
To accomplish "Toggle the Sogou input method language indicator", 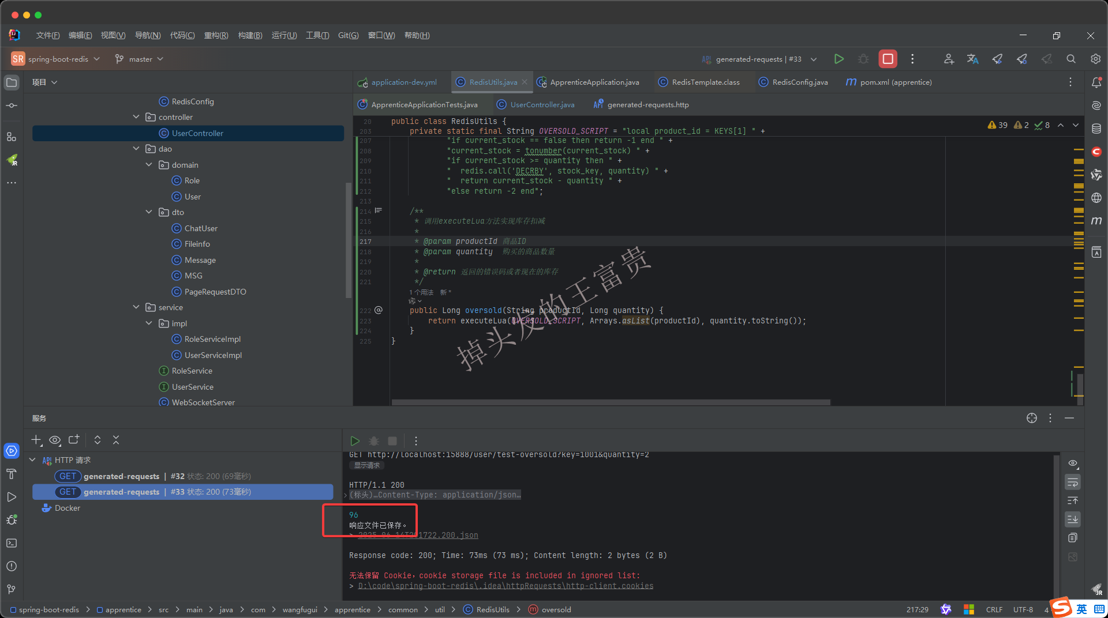I will 1081,609.
